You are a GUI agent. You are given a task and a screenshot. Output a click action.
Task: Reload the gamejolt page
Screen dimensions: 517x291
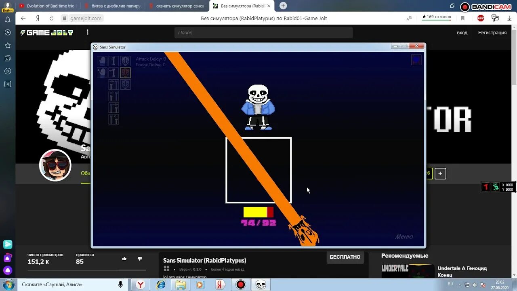(x=51, y=18)
